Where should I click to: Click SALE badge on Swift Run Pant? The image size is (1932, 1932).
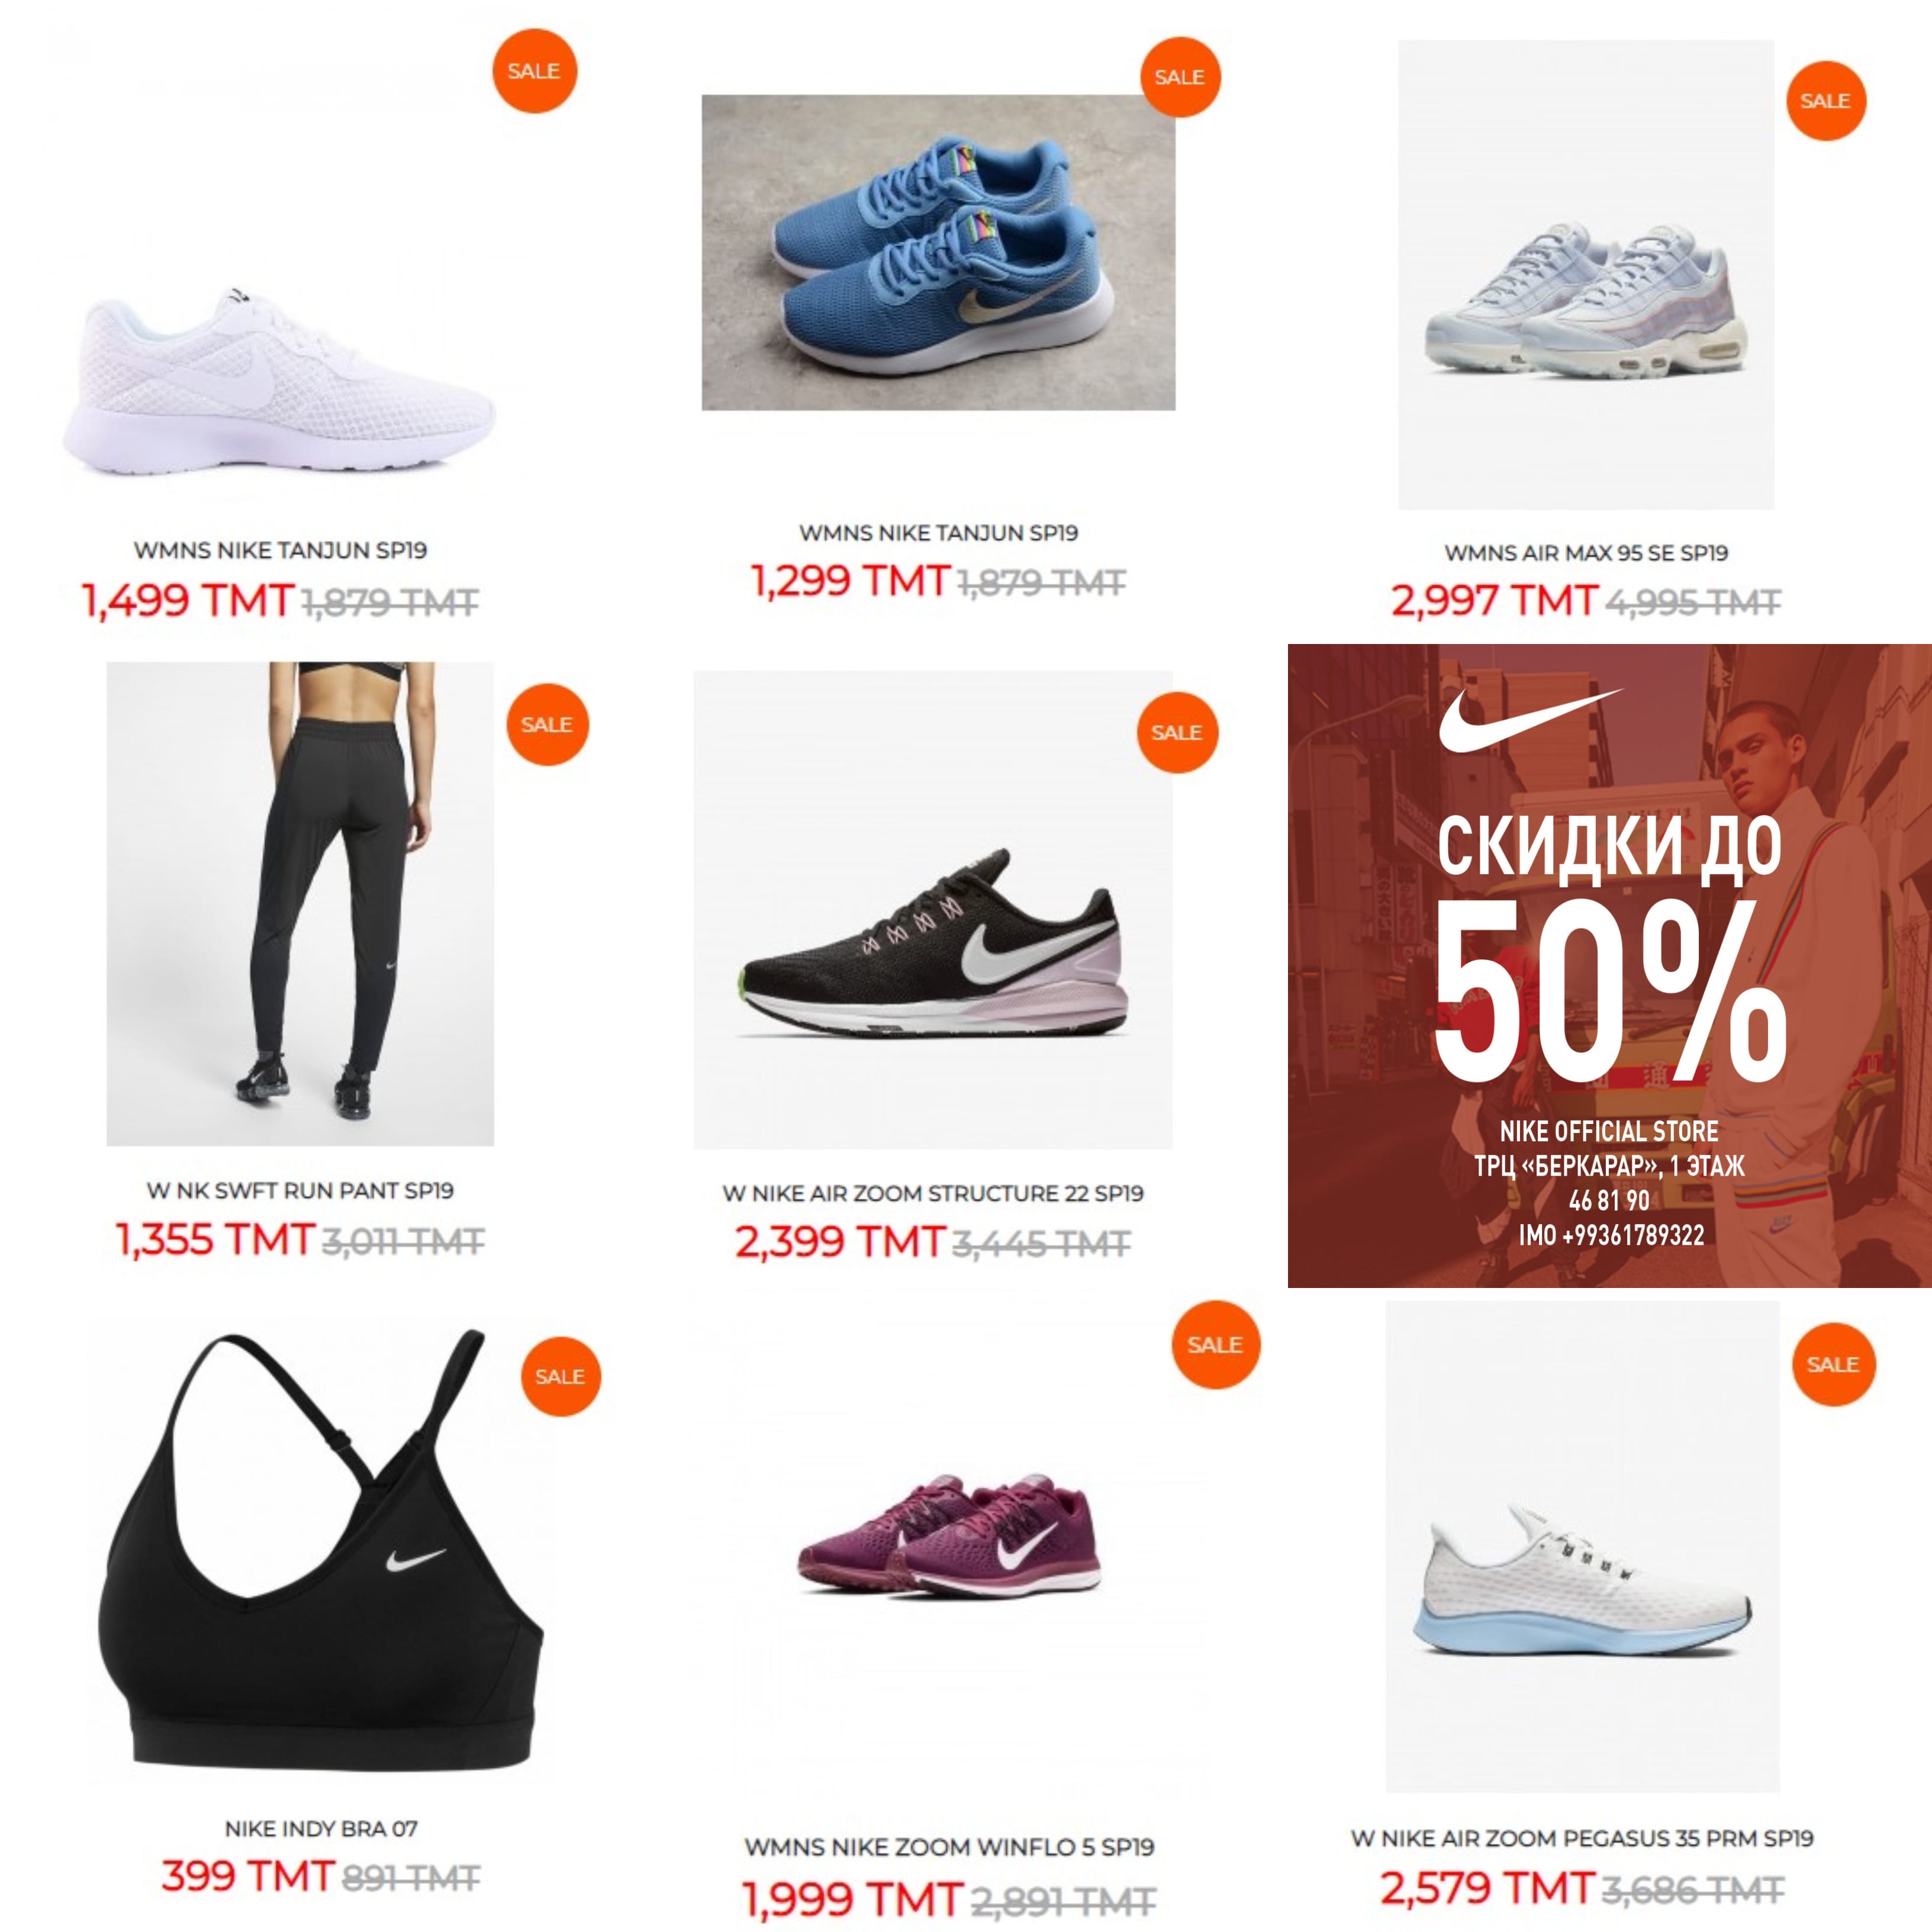pos(547,725)
